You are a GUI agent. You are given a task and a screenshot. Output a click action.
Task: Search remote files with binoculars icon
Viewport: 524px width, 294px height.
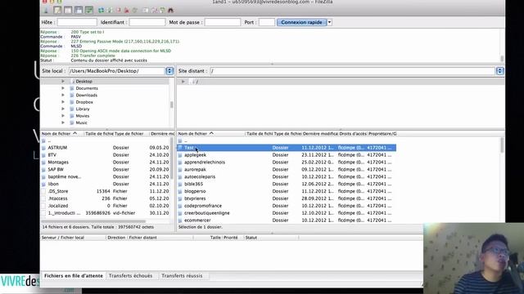pyautogui.click(x=171, y=11)
